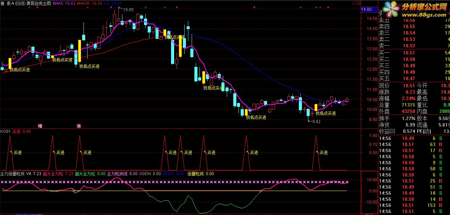Click the 换手 1.27% turnover value
This screenshot has width=450, height=215.
pyautogui.click(x=408, y=119)
